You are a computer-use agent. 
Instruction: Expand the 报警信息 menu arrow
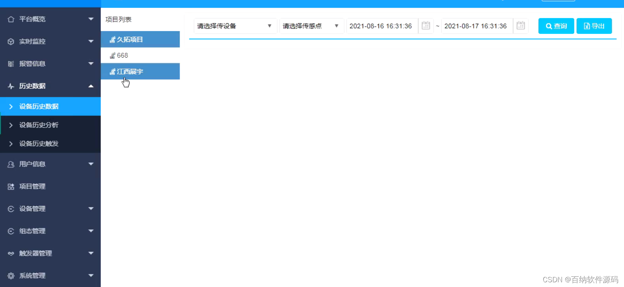click(x=91, y=64)
